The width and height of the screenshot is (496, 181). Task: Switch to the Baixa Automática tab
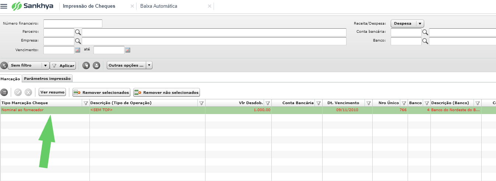click(x=159, y=6)
